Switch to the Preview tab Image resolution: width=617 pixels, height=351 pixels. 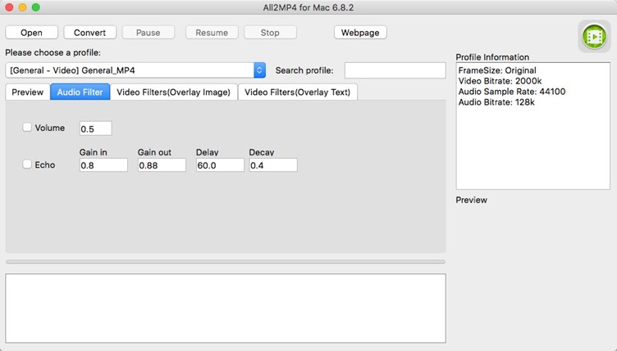coord(28,92)
